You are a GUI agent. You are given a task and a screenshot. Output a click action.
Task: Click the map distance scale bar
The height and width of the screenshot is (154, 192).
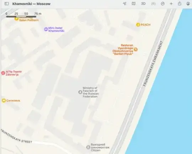21,16
